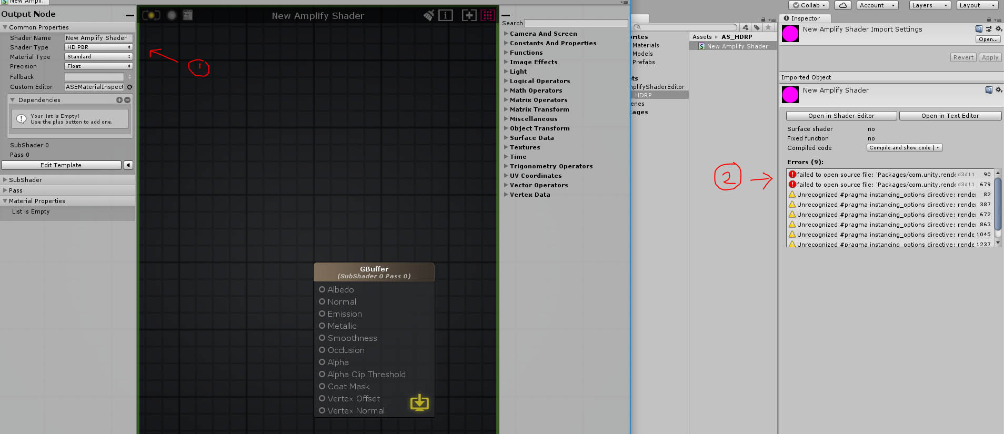Click arrow button beside Edit Template
The height and width of the screenshot is (434, 1004).
(128, 165)
